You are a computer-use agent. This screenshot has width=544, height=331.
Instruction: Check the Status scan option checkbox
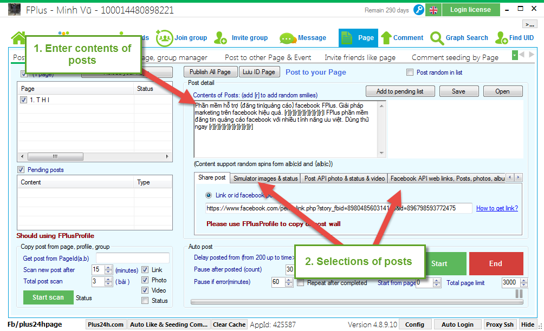point(145,301)
